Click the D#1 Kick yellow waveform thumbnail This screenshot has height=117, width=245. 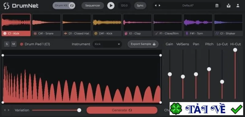click(107, 23)
